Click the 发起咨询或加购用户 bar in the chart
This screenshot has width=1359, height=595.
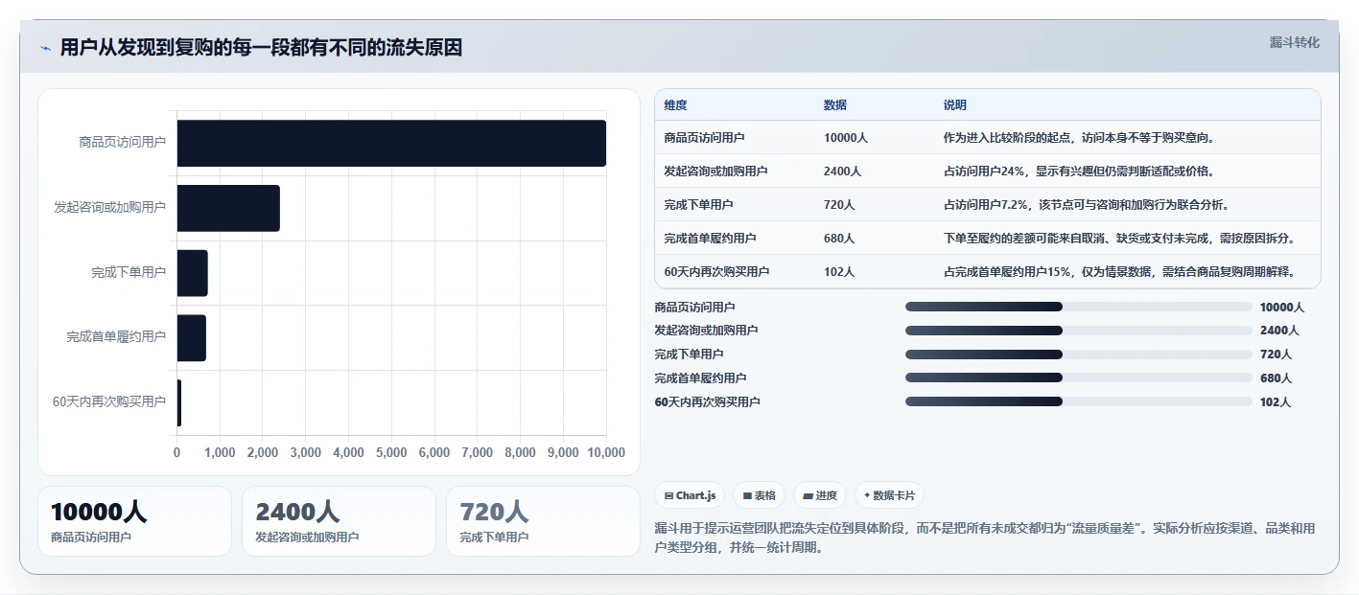click(x=228, y=208)
